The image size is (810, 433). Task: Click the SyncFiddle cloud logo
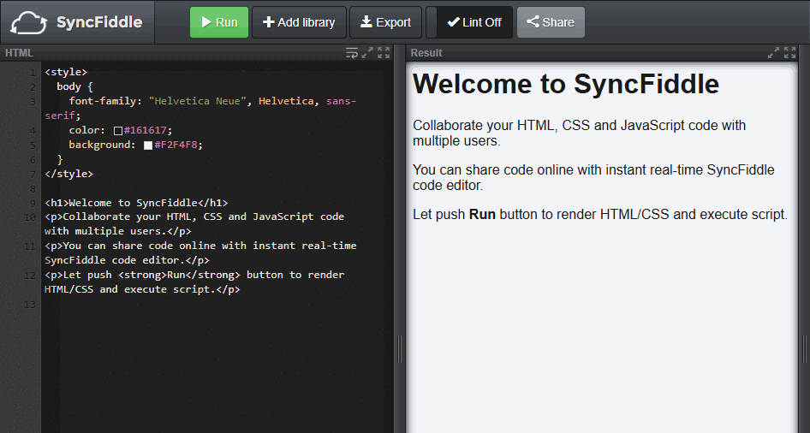point(29,23)
